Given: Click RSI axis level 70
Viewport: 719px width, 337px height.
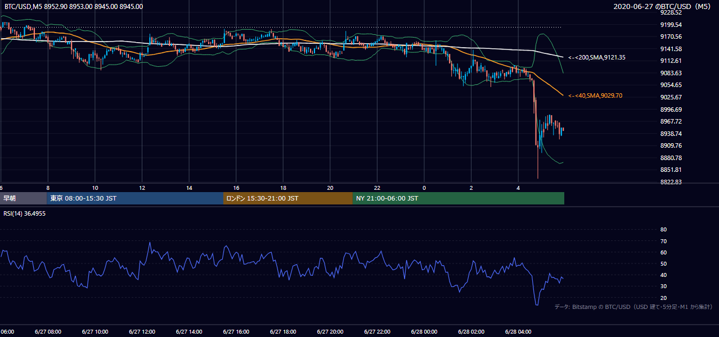Looking at the screenshot, I should (663, 241).
